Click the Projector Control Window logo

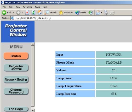(16, 30)
